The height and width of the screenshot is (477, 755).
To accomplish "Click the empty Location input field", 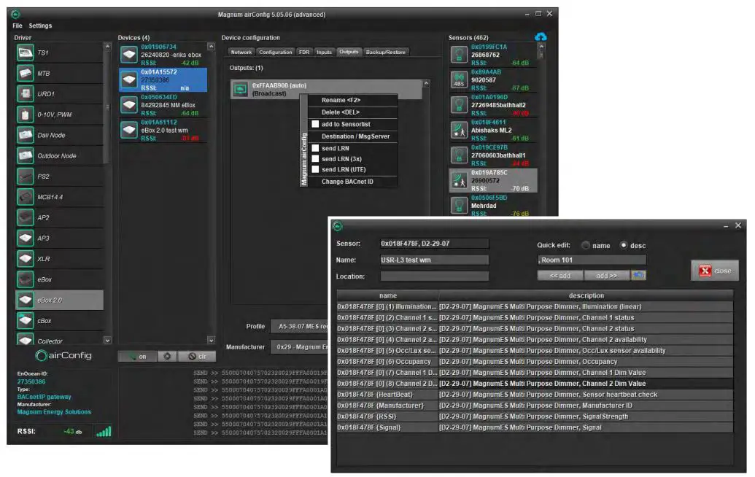I will [434, 276].
